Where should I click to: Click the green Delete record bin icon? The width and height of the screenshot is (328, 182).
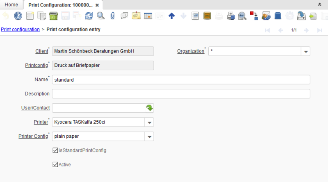53,16
